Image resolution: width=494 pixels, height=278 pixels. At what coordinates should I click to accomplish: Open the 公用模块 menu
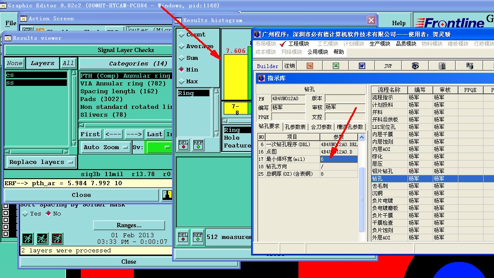coord(318,52)
